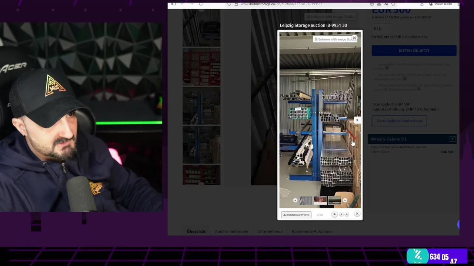Open the Unternehmen tab
This screenshot has height=266, width=474.
coord(270,231)
